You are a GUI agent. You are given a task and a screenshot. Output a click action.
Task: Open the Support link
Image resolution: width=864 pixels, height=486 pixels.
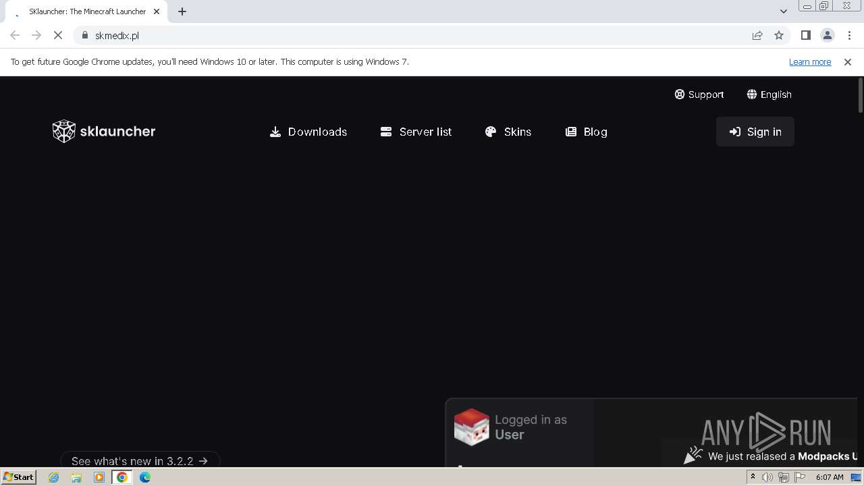[699, 94]
